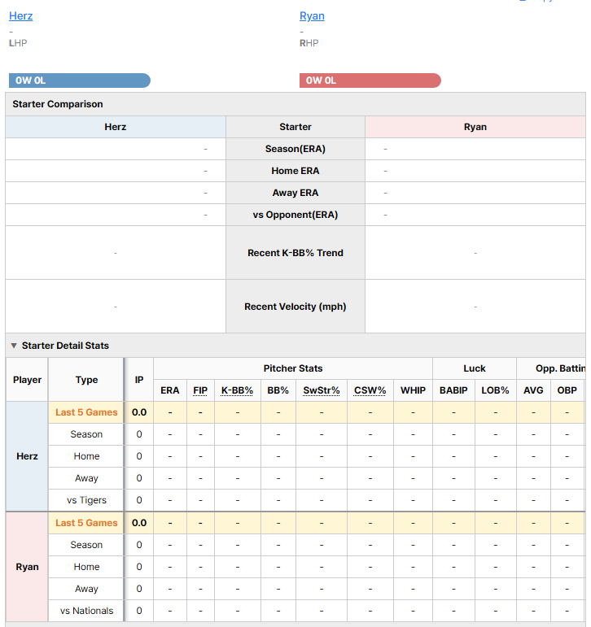Click the Player column header

27,380
